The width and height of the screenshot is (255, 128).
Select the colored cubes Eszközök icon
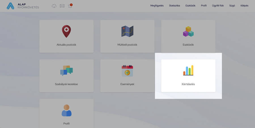click(x=188, y=32)
